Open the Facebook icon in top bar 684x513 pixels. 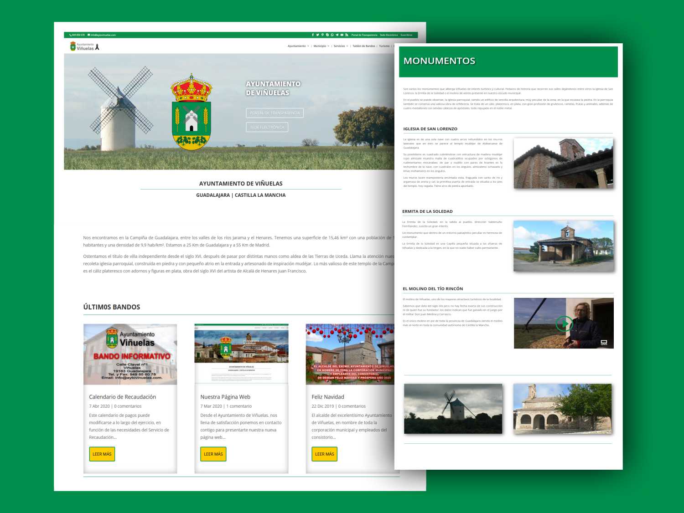click(313, 35)
